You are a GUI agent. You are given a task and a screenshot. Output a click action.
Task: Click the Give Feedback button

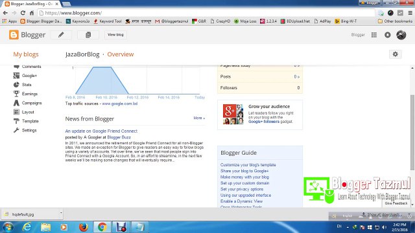pyautogui.click(x=396, y=203)
